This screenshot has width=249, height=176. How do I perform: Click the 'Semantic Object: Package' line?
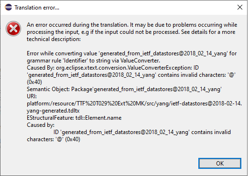(x=124, y=89)
